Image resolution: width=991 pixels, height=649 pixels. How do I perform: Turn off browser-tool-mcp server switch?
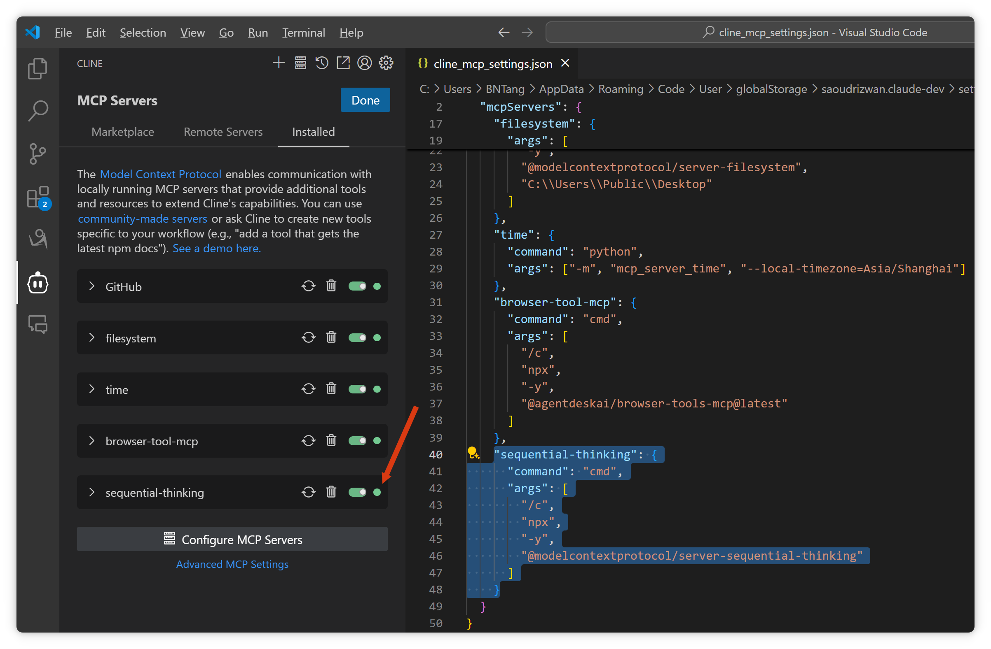click(357, 441)
